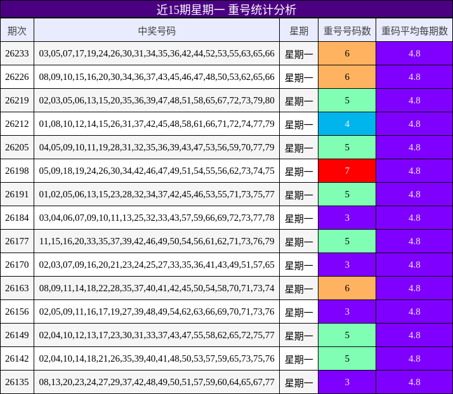
Task: Select issue number 26198
Action: tap(17, 171)
